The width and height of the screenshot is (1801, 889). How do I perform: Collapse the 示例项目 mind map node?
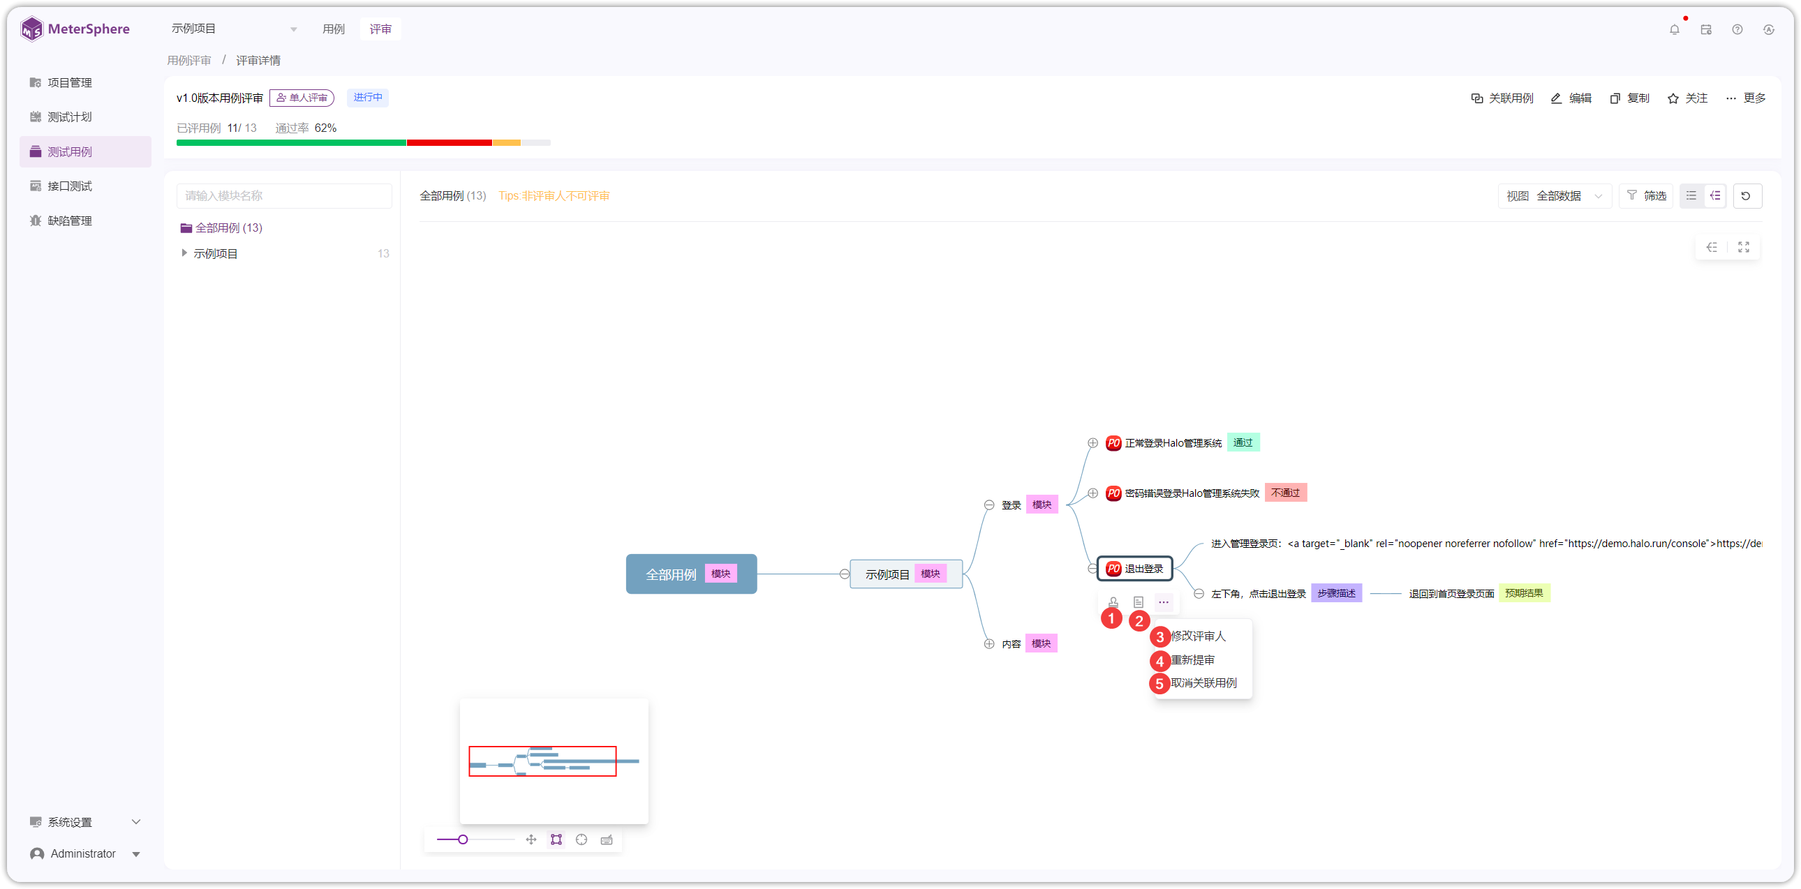[x=844, y=574]
